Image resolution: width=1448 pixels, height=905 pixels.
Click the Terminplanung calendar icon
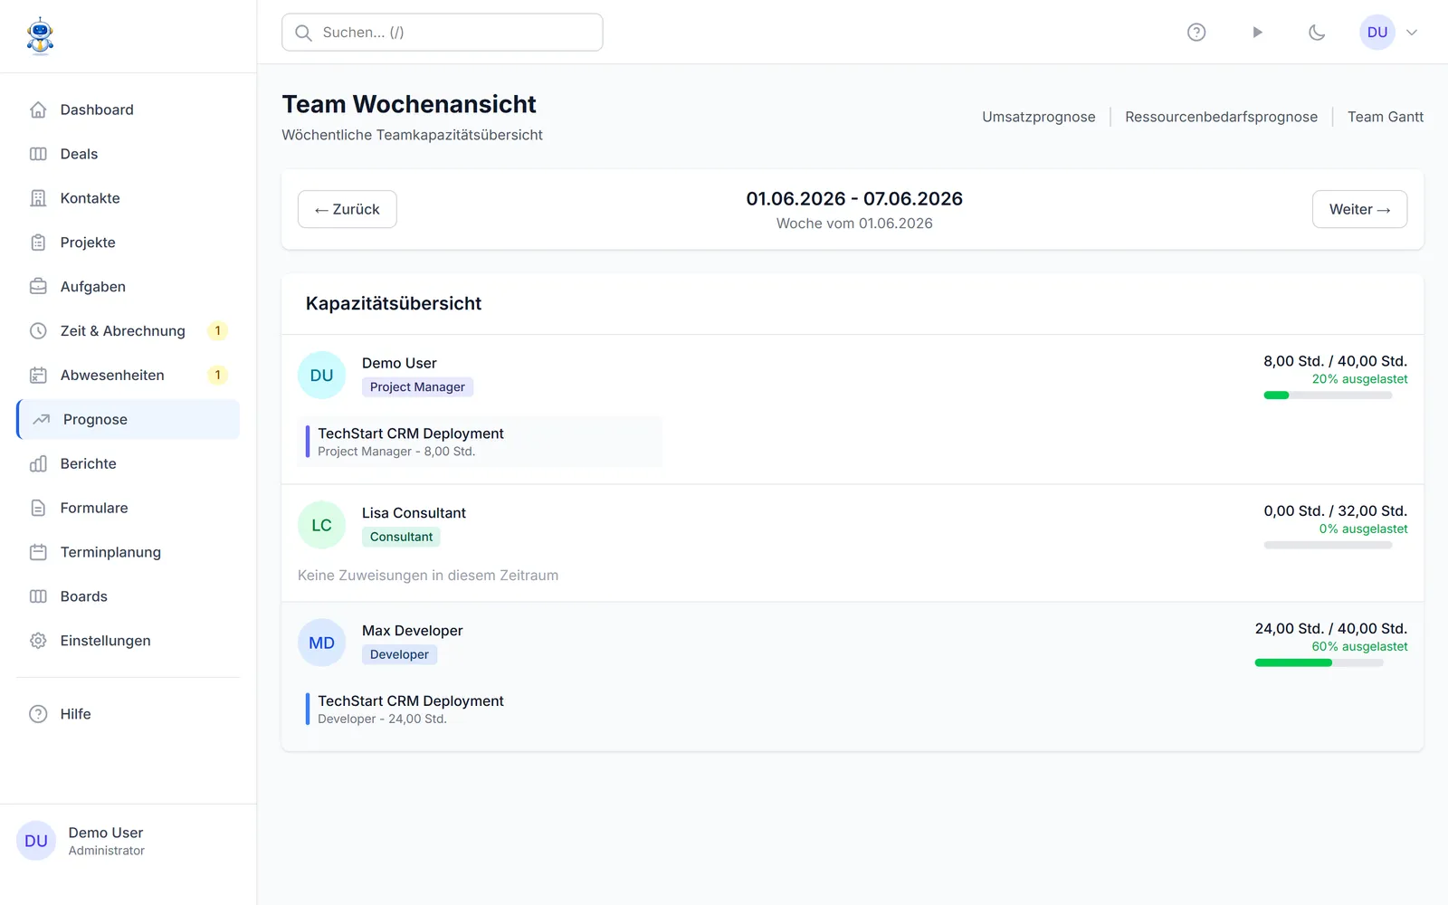tap(38, 553)
